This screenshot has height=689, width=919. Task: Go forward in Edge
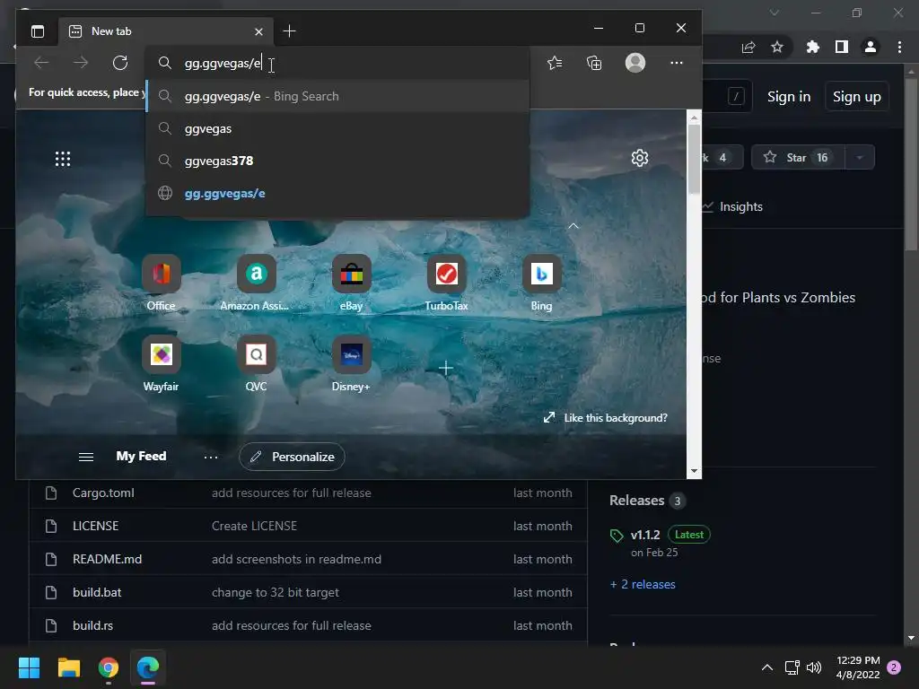tap(81, 63)
